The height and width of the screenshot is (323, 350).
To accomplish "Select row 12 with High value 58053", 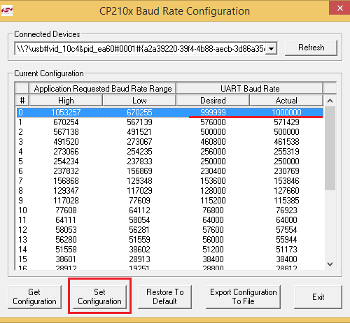I will (x=170, y=230).
